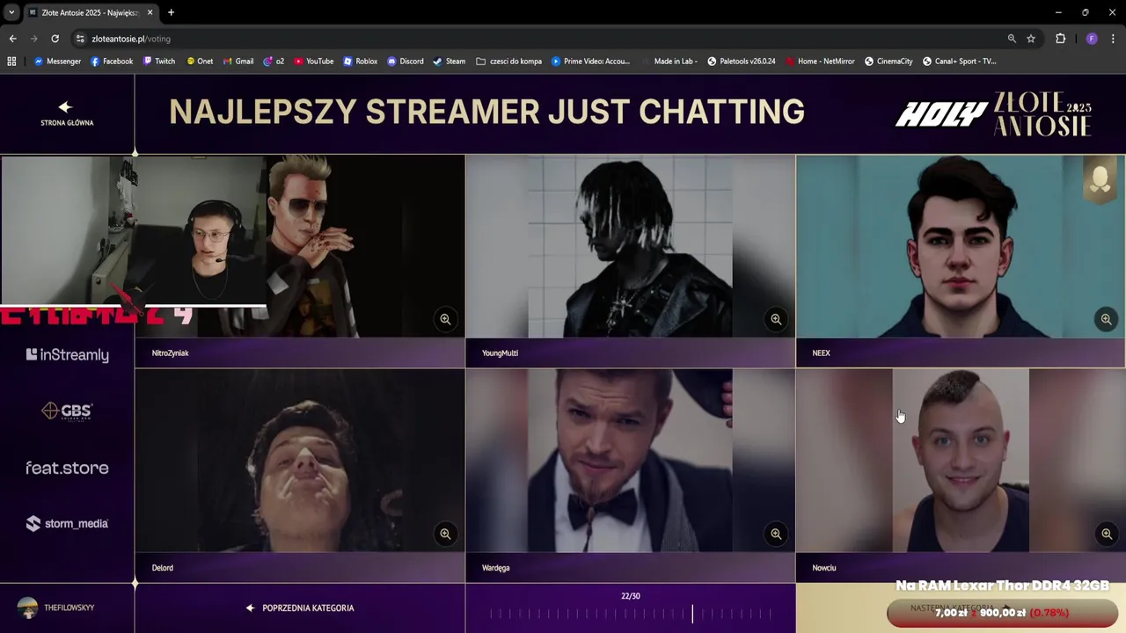1126x633 pixels.
Task: Select the YoungMulti name label
Action: (x=500, y=353)
